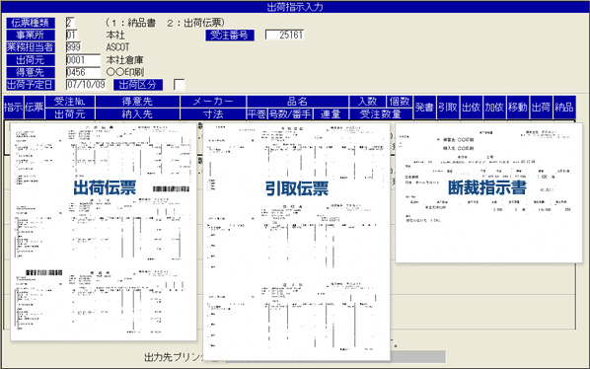Click the 伝票種類 label
Screen dimensions: 590x369
(31, 23)
